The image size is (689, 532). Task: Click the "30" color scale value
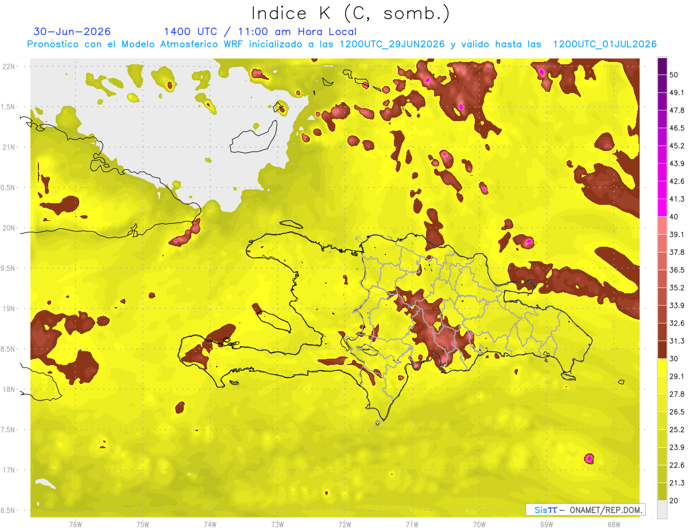point(674,359)
